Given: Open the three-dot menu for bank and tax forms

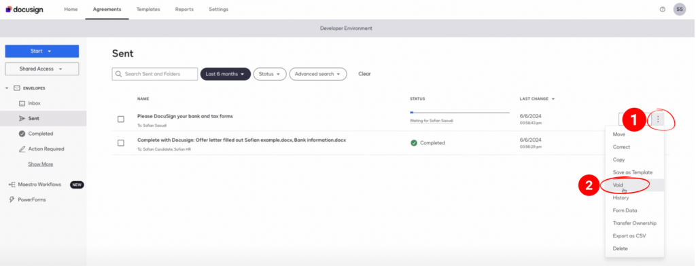Looking at the screenshot, I should pyautogui.click(x=658, y=119).
